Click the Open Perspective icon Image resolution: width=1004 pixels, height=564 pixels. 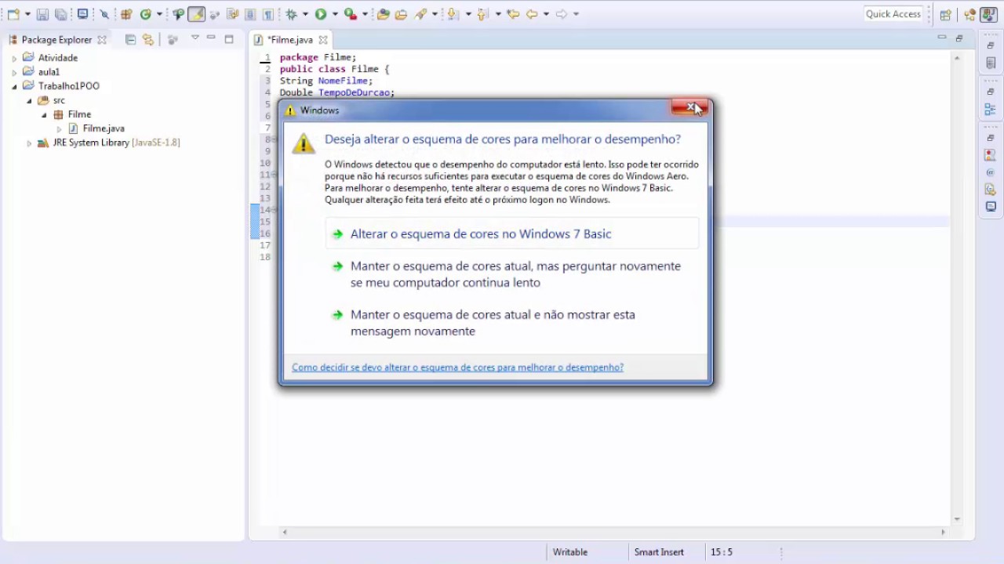[945, 14]
